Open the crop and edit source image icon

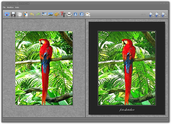point(44,14)
